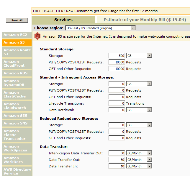
Task: Select Amazon SES in sidebar
Action: point(17,116)
